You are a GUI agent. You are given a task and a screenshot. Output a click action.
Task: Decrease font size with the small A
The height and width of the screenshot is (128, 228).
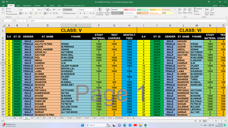(x=41, y=10)
